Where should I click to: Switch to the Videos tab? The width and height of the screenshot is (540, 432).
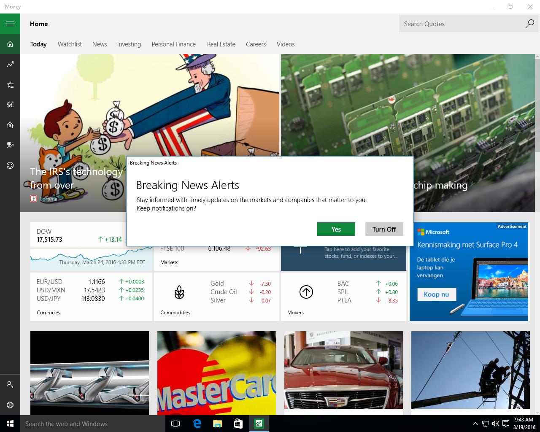click(x=286, y=44)
